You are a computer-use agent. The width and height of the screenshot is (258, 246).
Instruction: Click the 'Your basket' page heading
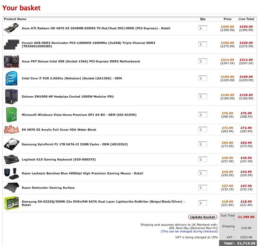[x=21, y=8]
